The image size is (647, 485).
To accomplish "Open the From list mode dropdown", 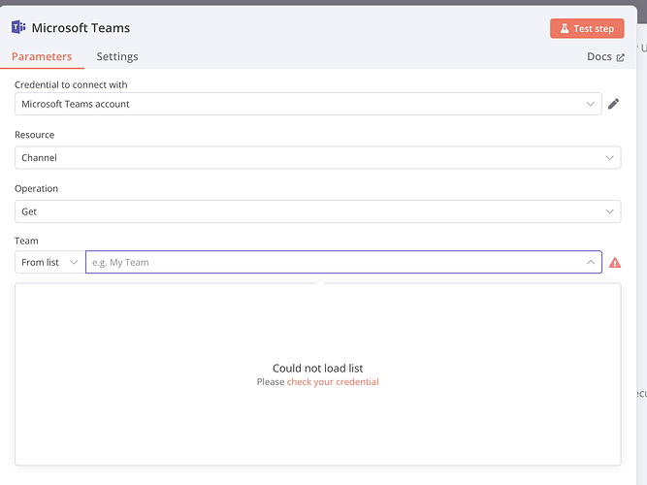I will point(49,262).
